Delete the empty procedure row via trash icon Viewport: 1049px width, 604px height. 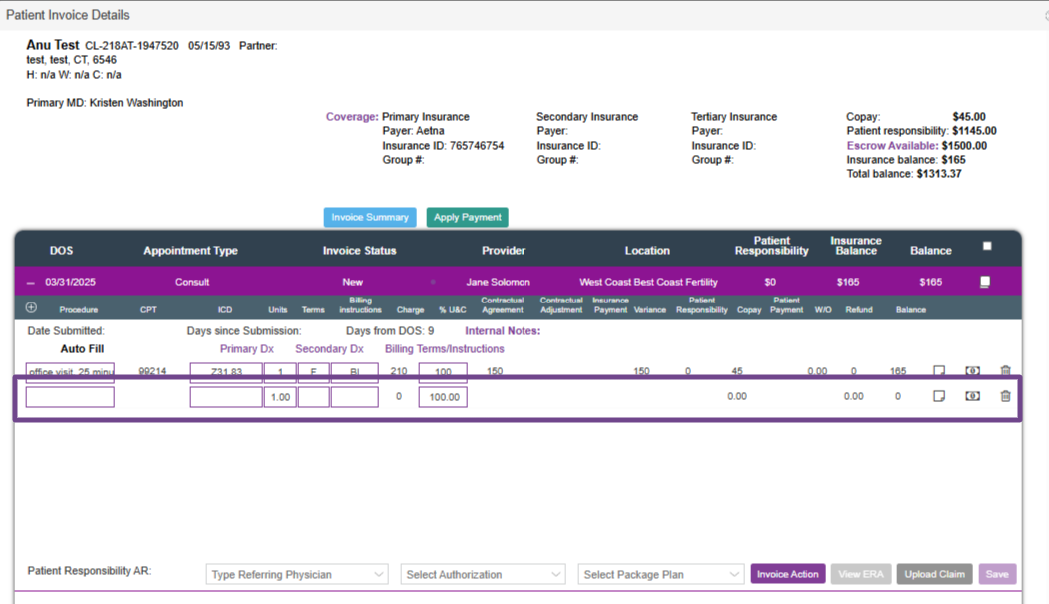pyautogui.click(x=1005, y=396)
